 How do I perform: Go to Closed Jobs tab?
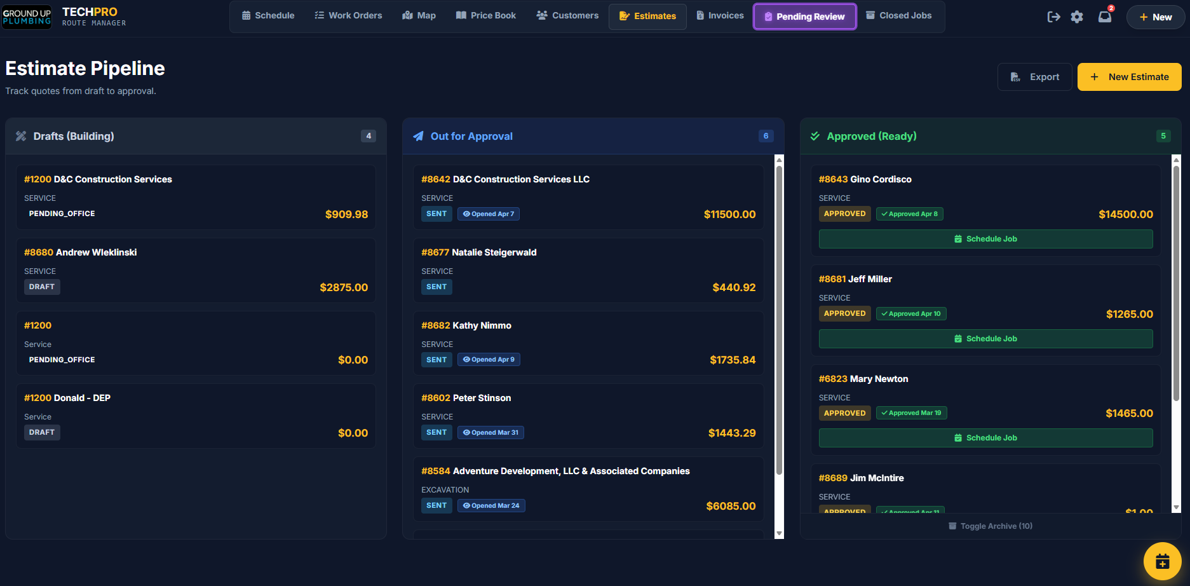point(898,16)
